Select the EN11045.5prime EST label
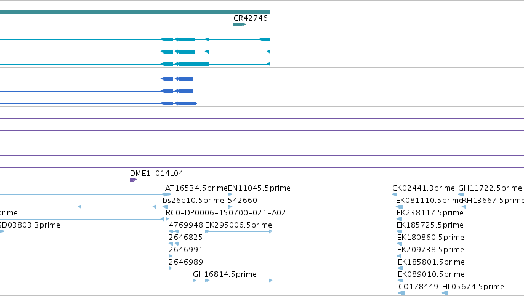Screen dimensions: 524x296 [259, 188]
